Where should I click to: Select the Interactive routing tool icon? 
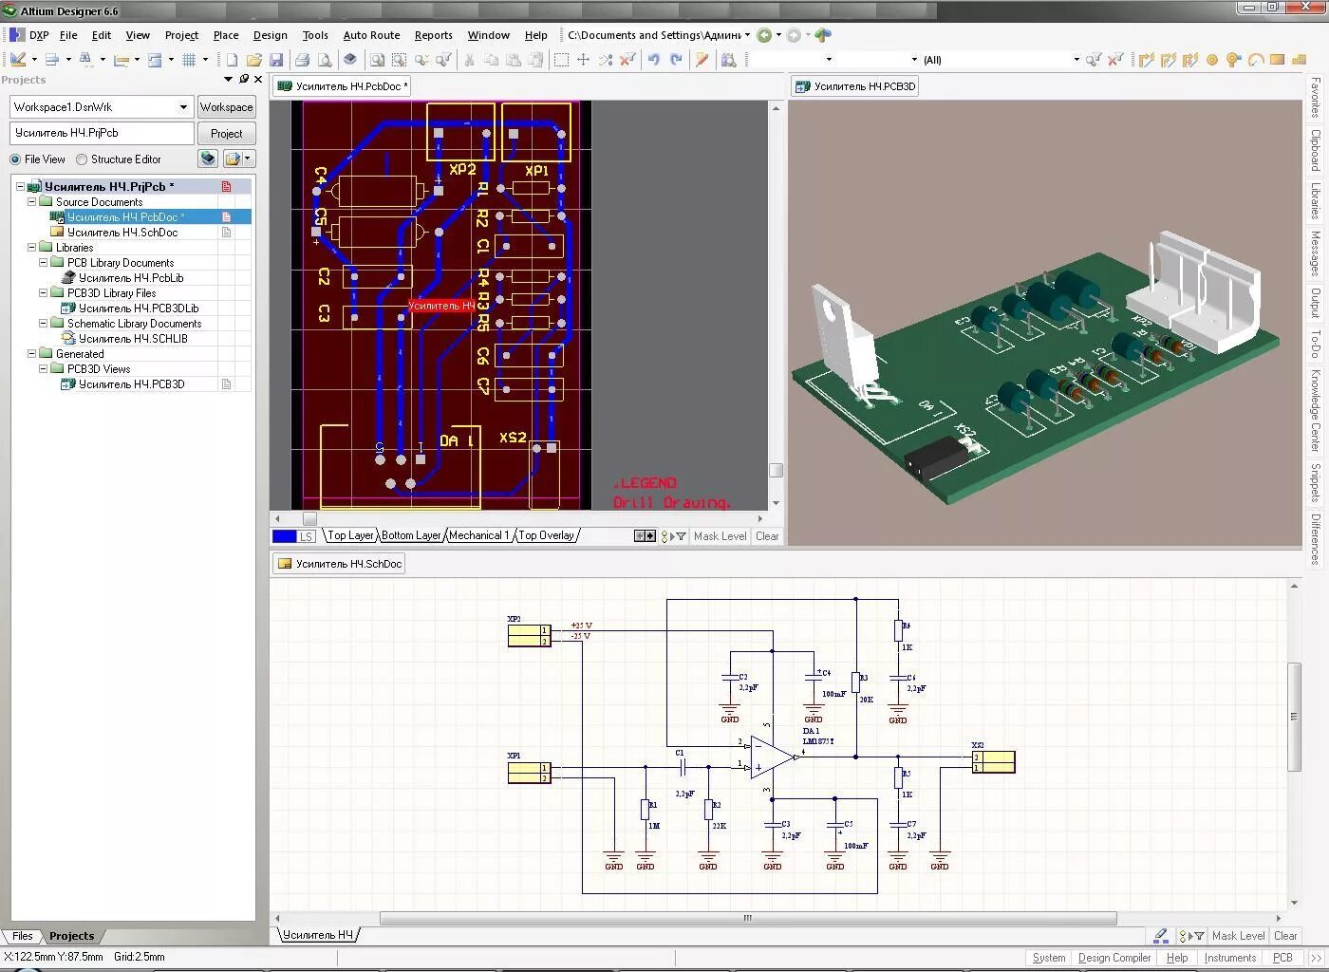[x=1146, y=60]
